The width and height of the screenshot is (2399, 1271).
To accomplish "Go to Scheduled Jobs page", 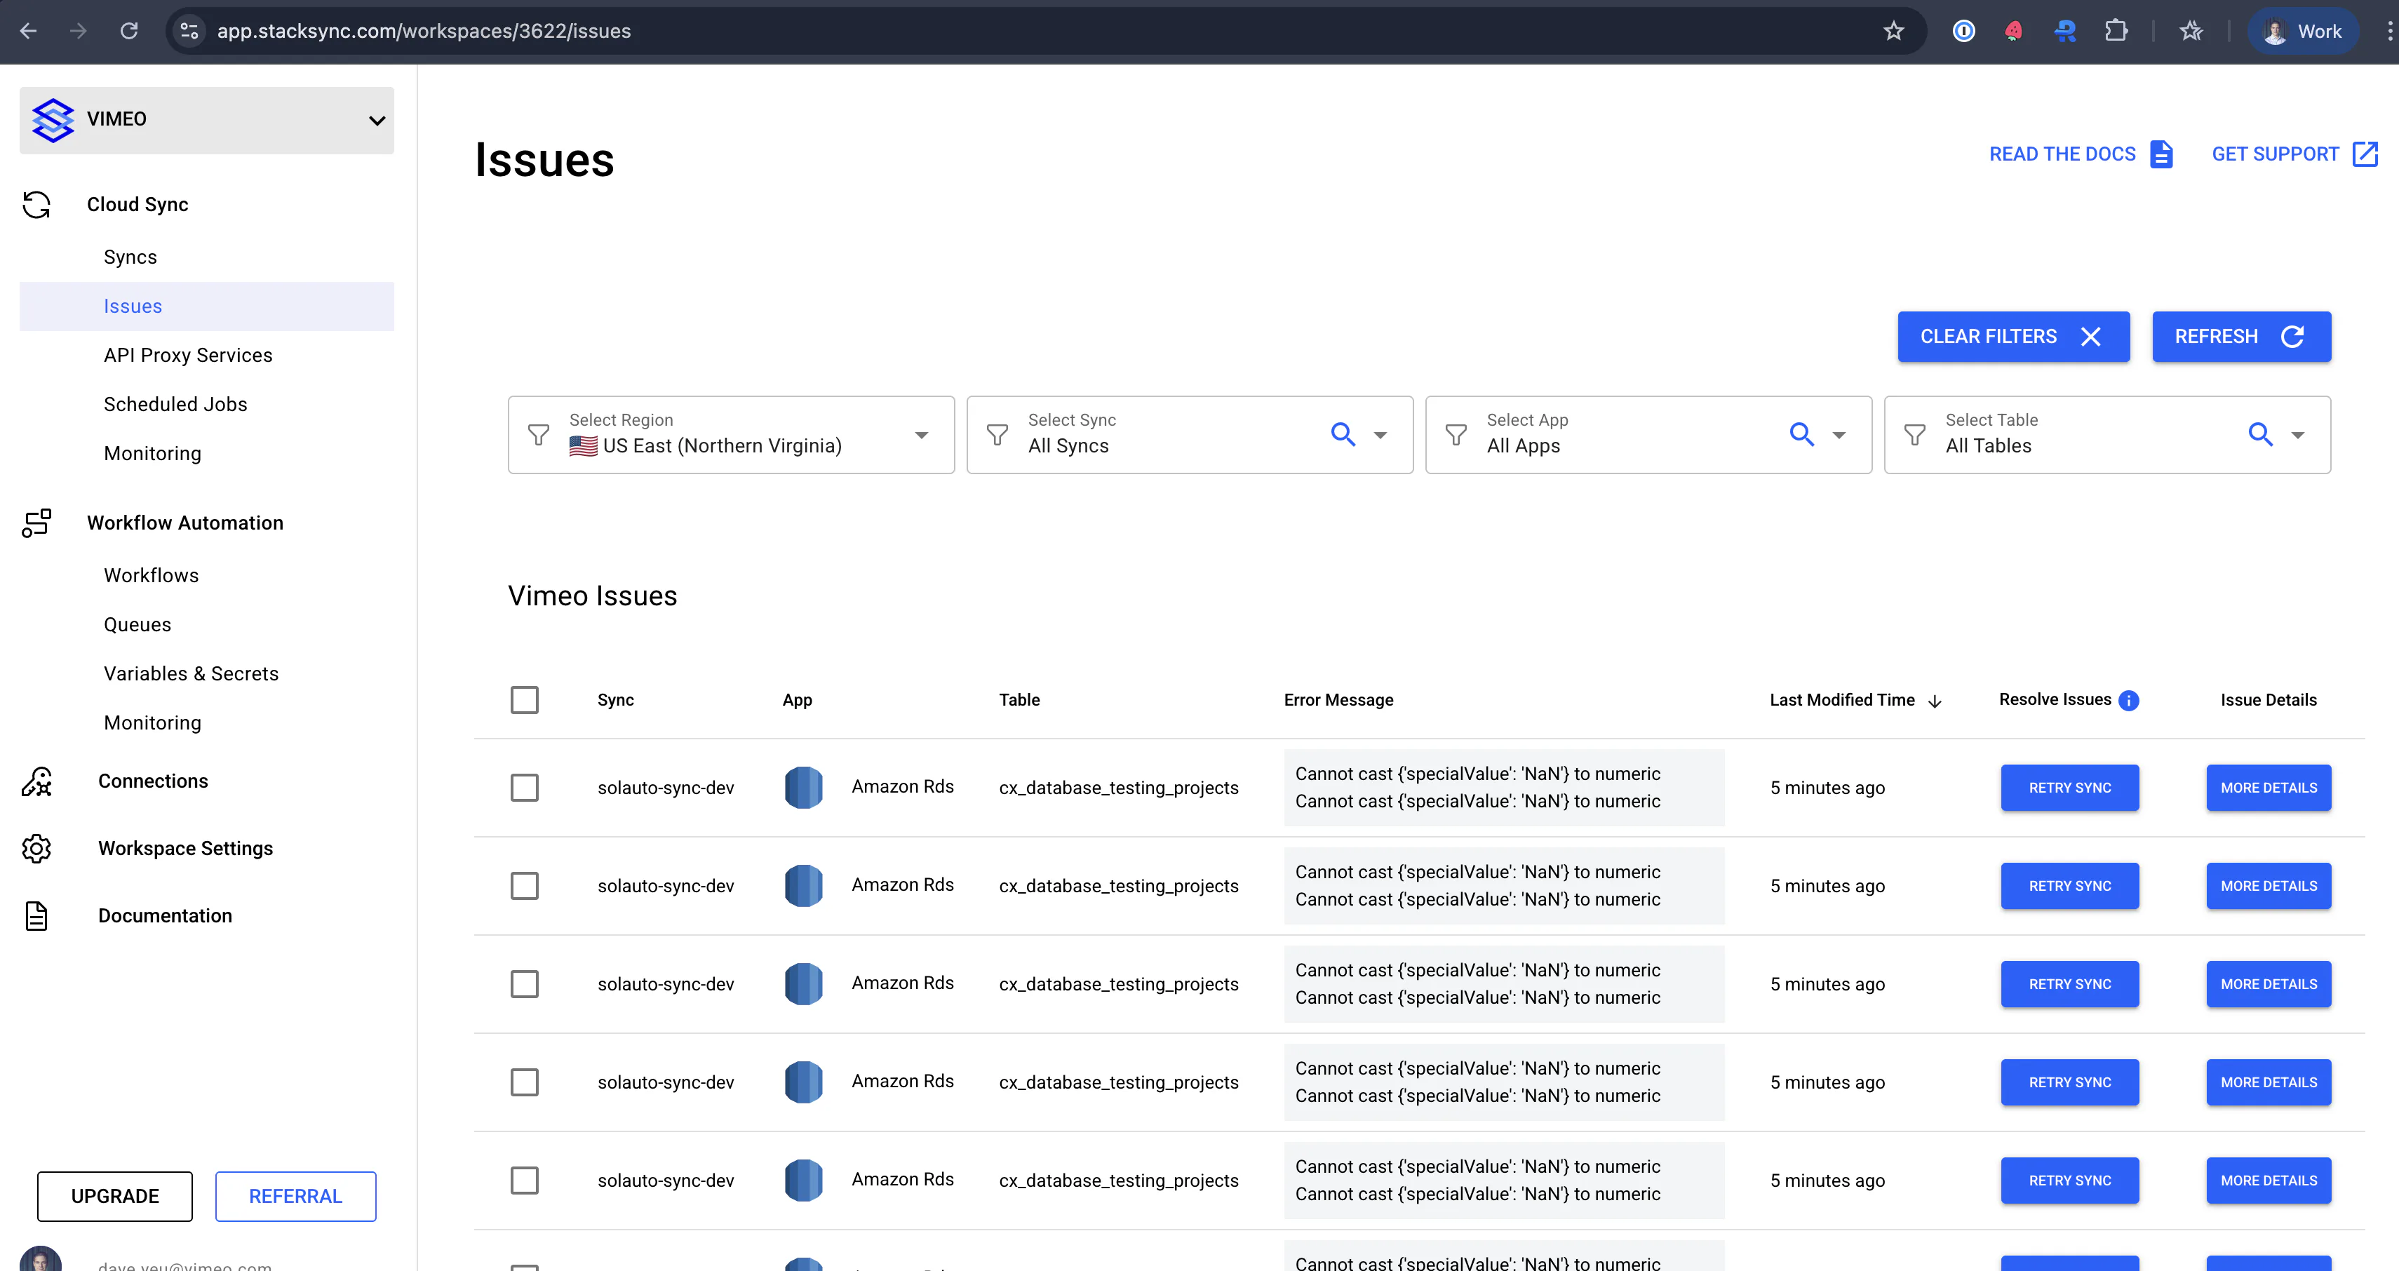I will pos(175,405).
